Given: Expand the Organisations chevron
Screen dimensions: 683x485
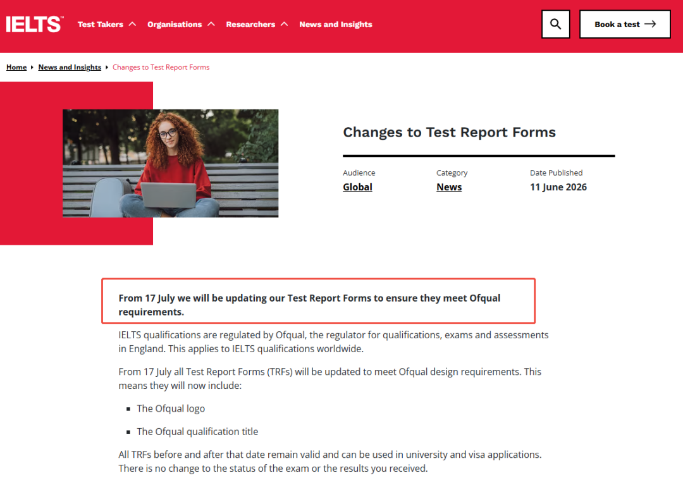Looking at the screenshot, I should (211, 25).
